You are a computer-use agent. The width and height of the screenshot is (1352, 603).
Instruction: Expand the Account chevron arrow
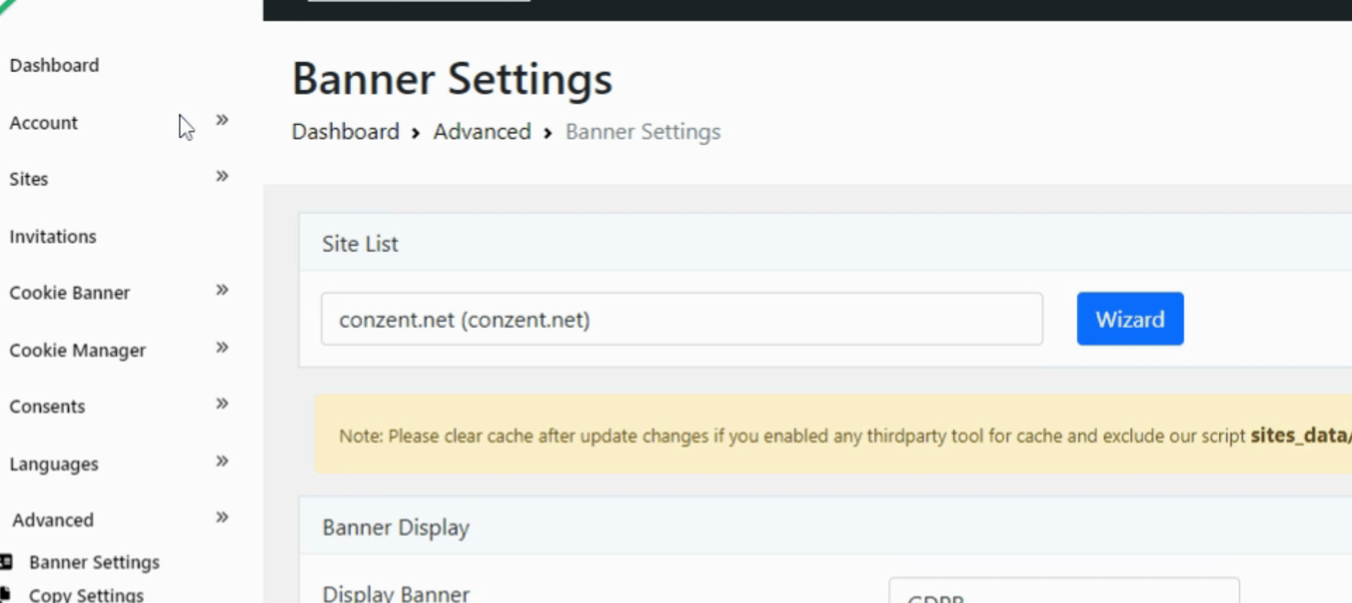[222, 120]
